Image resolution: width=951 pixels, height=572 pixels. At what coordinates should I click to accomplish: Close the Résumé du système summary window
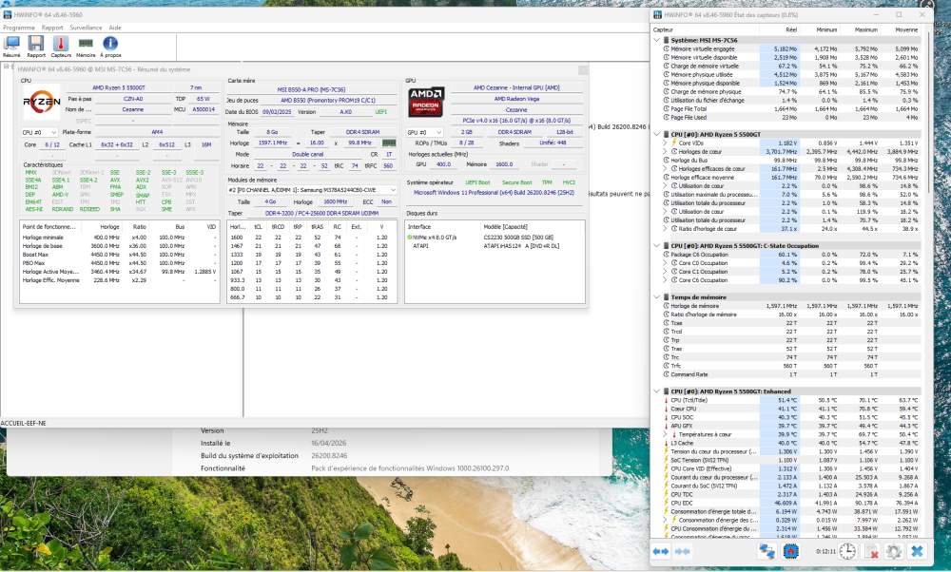point(582,69)
